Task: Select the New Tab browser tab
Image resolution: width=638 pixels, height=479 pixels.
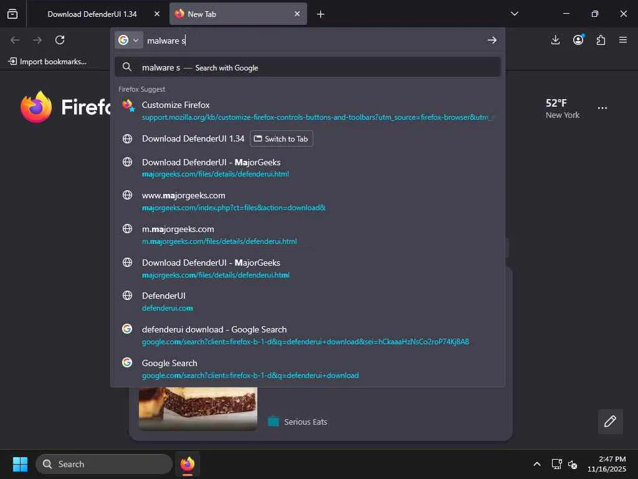Action: coord(238,14)
